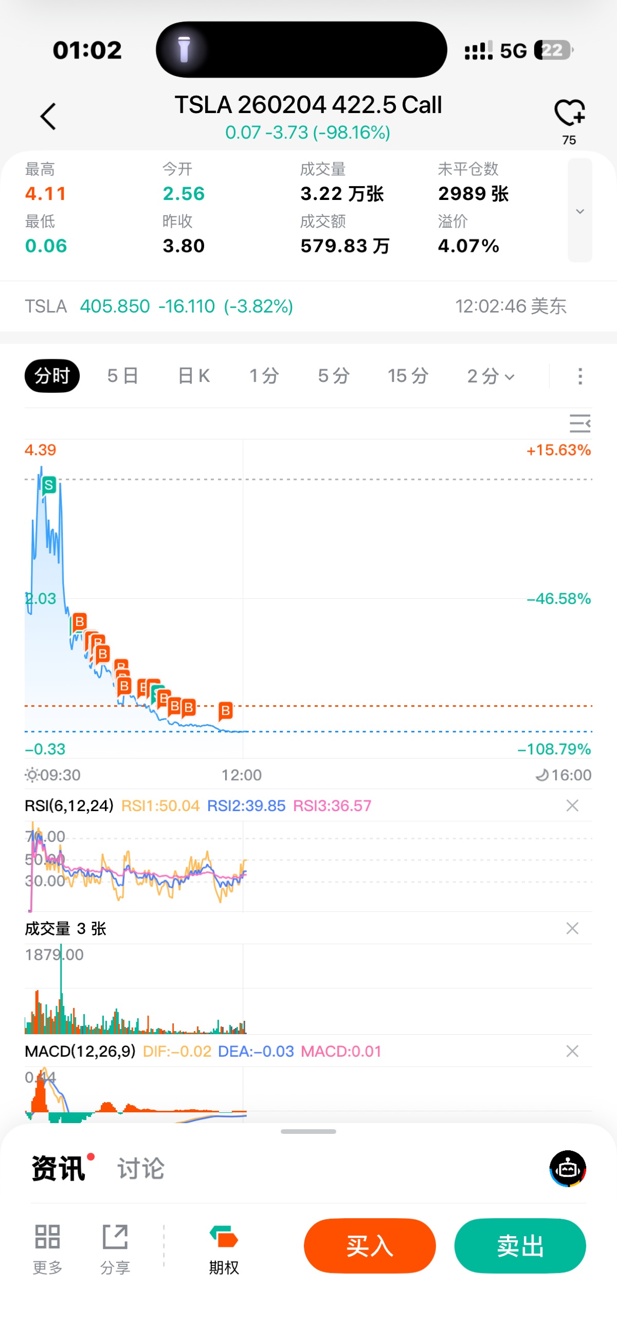Switch to the 讨论 discussion tab
Viewport: 617px width, 1341px height.
click(x=140, y=1169)
